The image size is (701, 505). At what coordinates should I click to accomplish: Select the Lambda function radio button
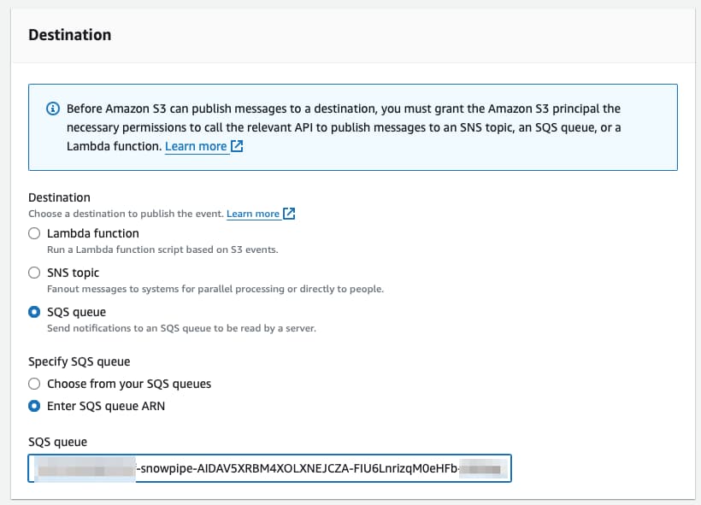click(34, 233)
